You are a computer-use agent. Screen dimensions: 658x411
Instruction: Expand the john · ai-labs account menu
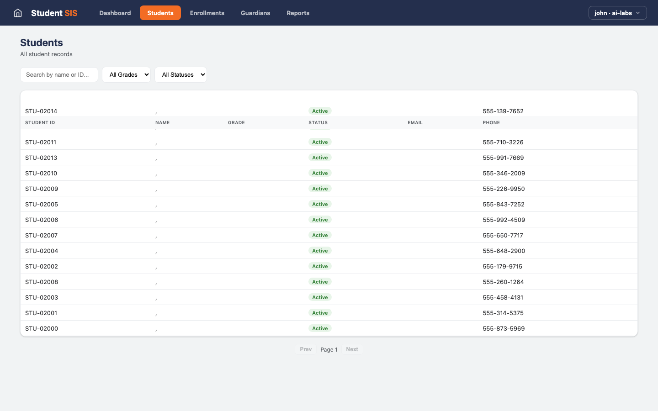click(x=617, y=13)
